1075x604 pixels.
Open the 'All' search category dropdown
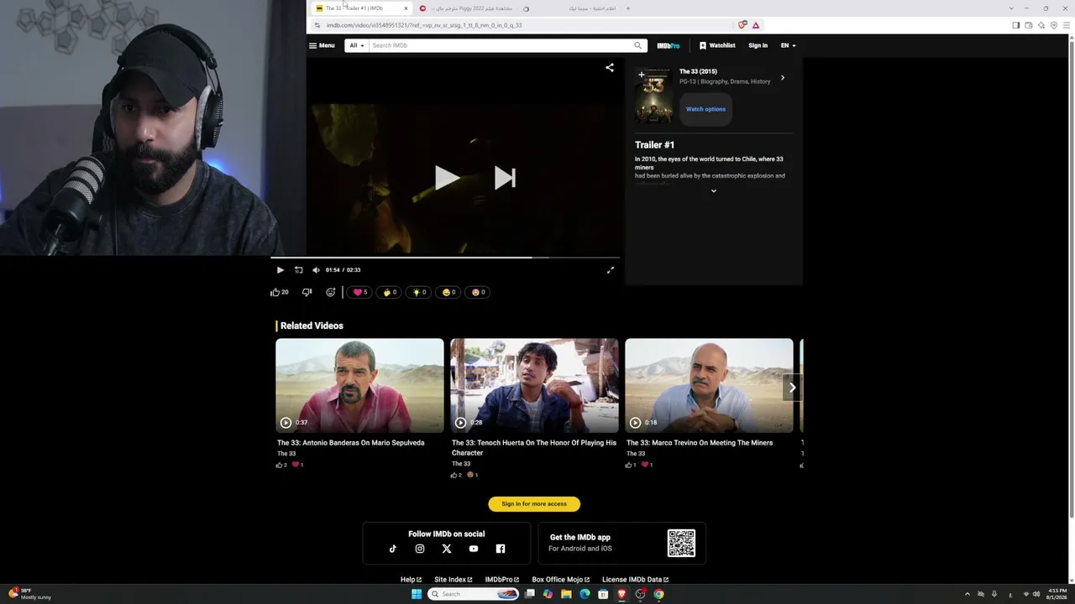(357, 45)
